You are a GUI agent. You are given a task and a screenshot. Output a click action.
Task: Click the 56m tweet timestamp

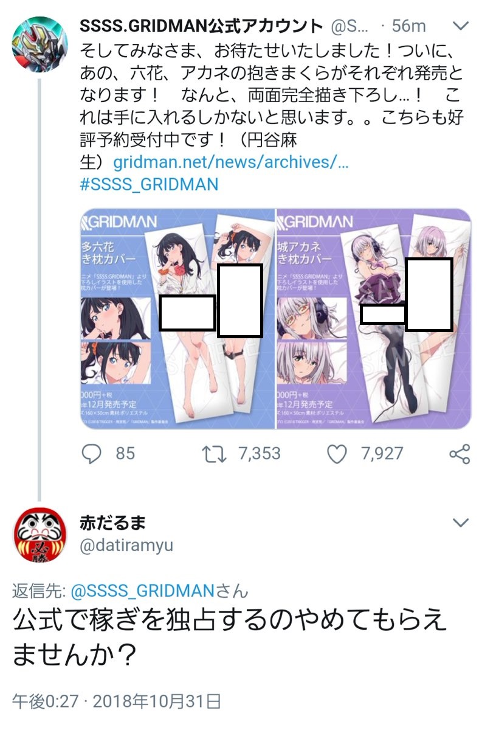click(x=408, y=26)
